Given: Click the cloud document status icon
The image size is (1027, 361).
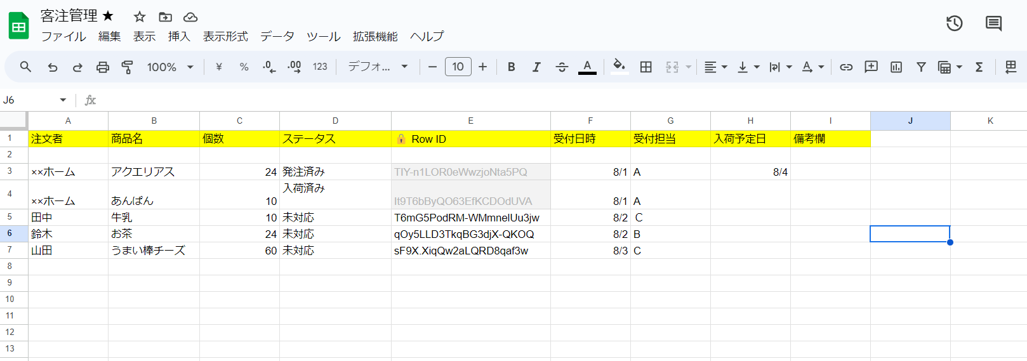Looking at the screenshot, I should pos(190,16).
